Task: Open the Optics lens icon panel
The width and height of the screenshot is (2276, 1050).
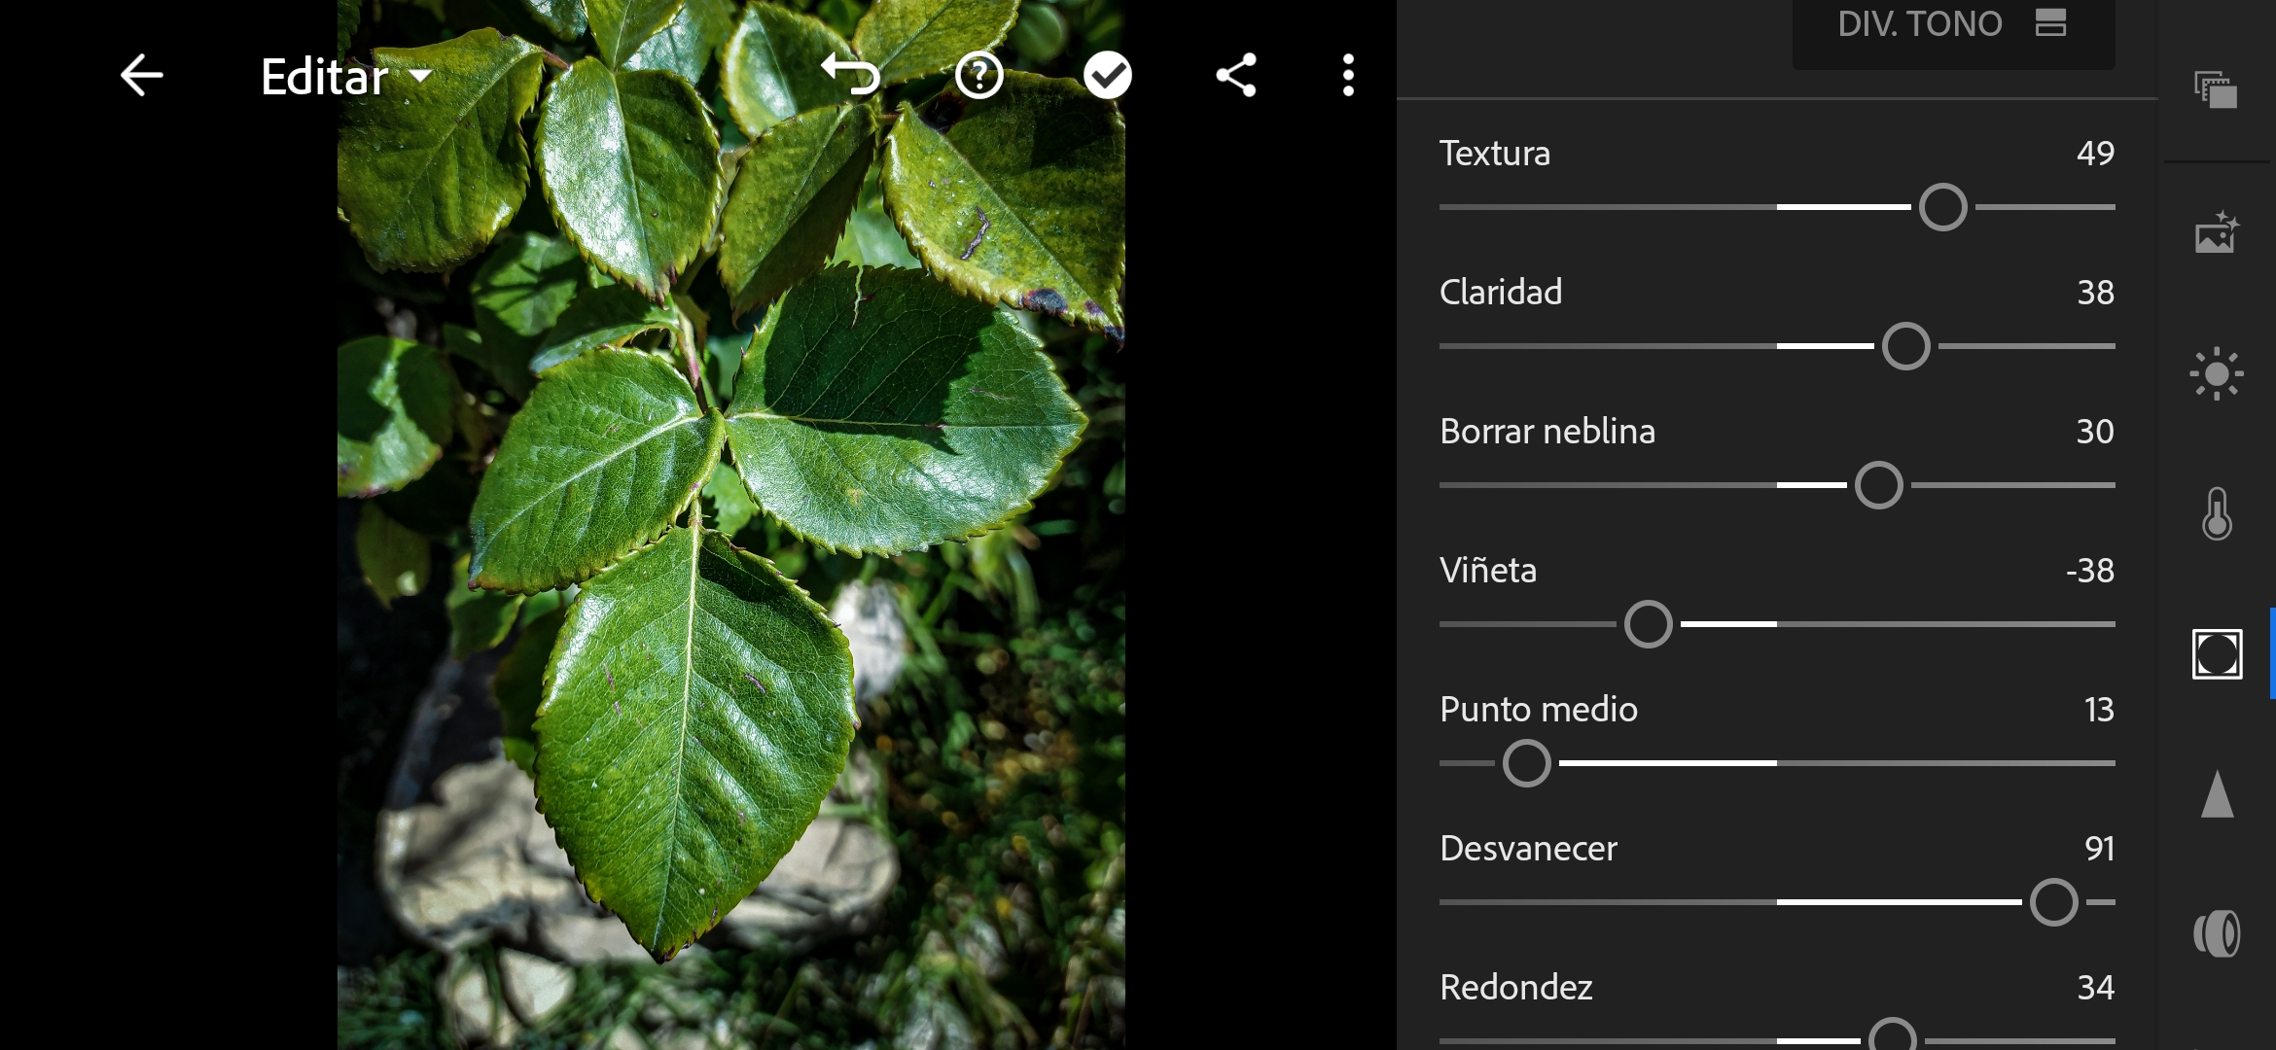Action: coord(2217,933)
